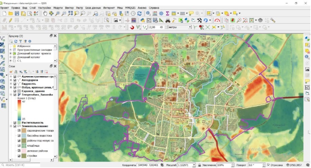311x168 pixels.
Task: Click the Zoom In magnifier tool
Action: coord(58,13)
